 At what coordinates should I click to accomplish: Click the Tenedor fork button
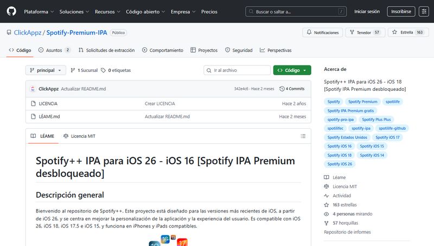point(365,32)
